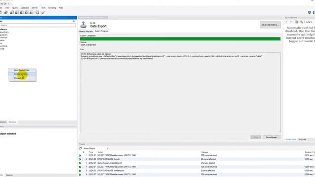Viewport: 315px width, 177px height.
Task: Click the SQL Additions back arrow
Action: tap(286, 22)
